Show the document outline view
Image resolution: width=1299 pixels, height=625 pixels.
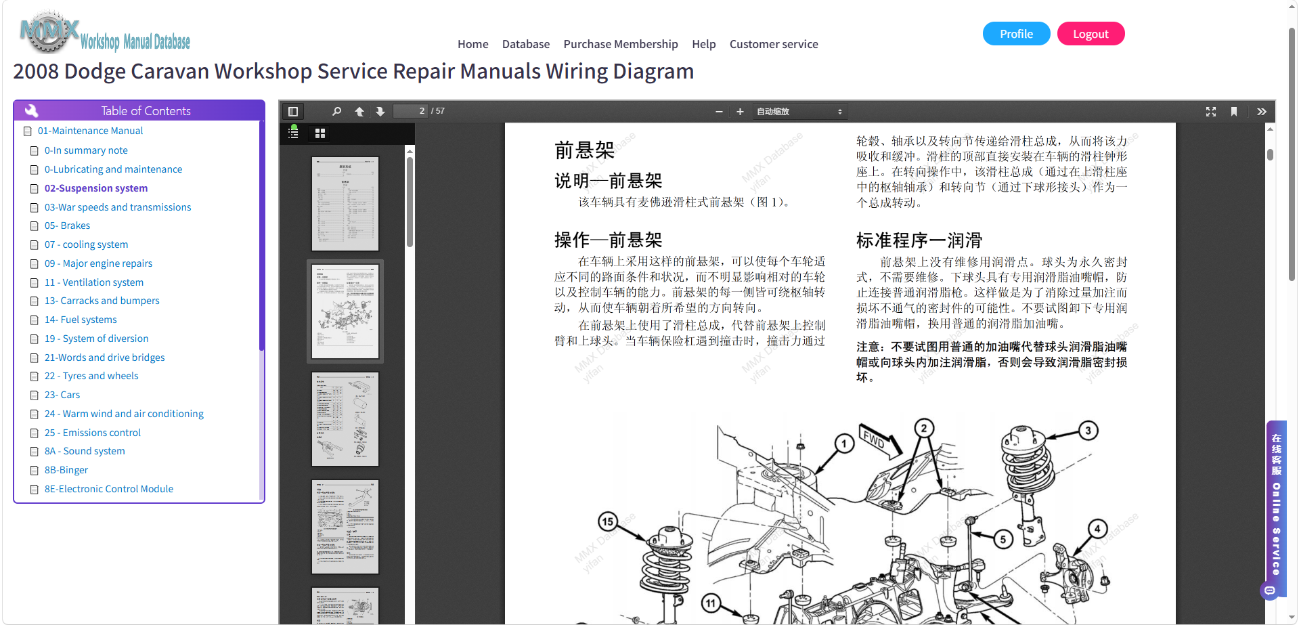click(x=293, y=133)
